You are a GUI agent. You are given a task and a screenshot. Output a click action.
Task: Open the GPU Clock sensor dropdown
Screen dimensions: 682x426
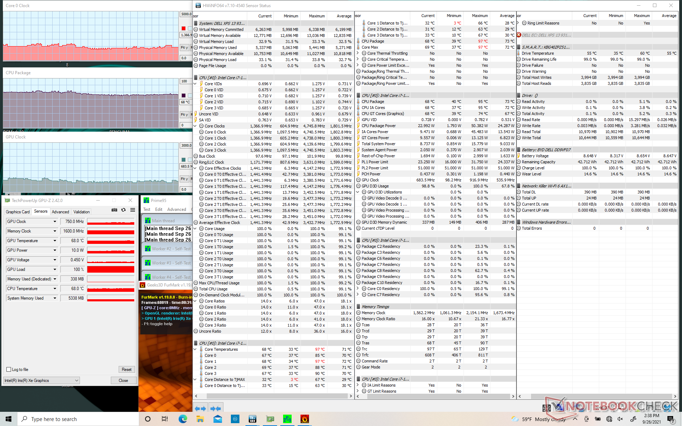55,222
